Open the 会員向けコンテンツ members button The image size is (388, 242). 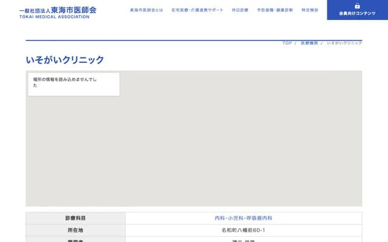(357, 10)
